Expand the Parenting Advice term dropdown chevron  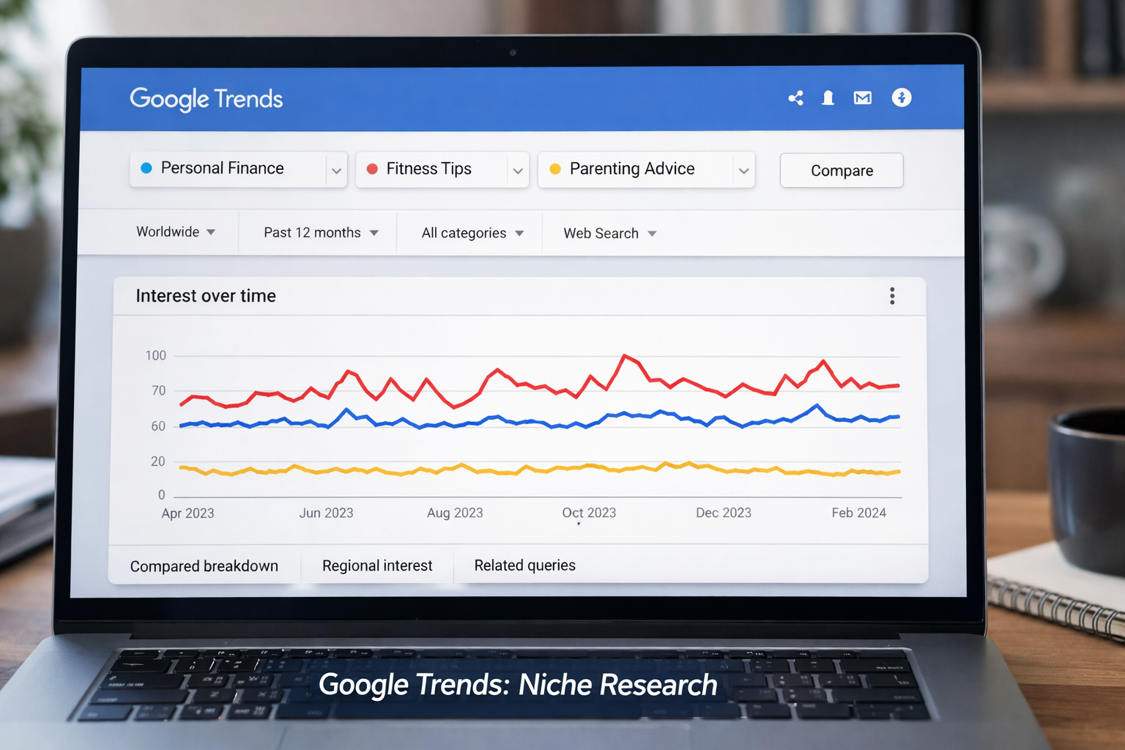(743, 171)
